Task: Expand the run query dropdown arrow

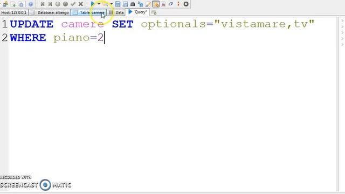Action: (99, 4)
